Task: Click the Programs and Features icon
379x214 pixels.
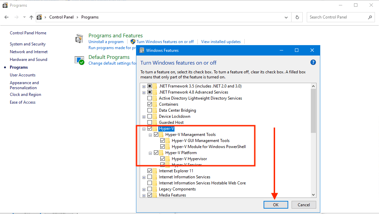Action: [x=79, y=39]
